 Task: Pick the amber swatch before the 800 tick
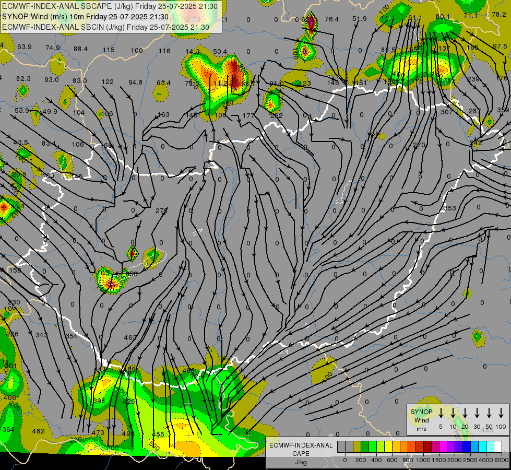(404, 446)
